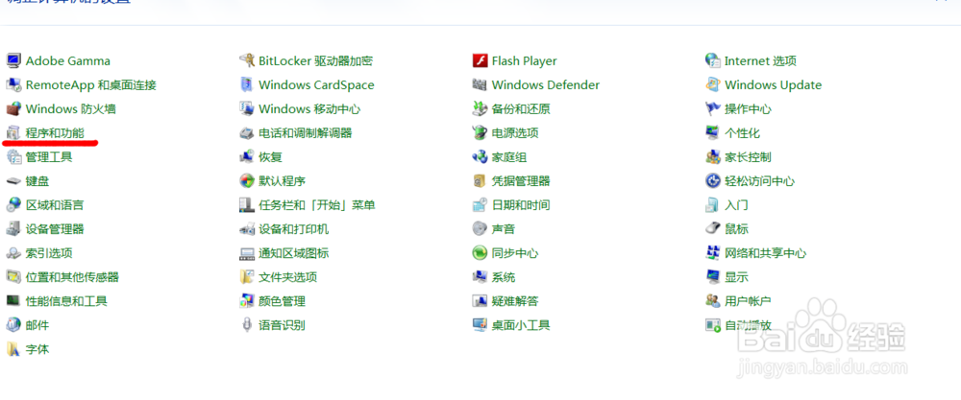The image size is (961, 400).
Task: Click the 网络和共享中心 link
Action: click(x=766, y=252)
